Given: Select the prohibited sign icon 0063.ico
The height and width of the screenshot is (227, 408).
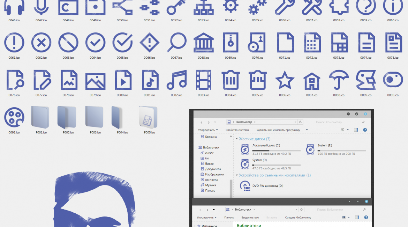Looking at the screenshot, I should tap(68, 43).
